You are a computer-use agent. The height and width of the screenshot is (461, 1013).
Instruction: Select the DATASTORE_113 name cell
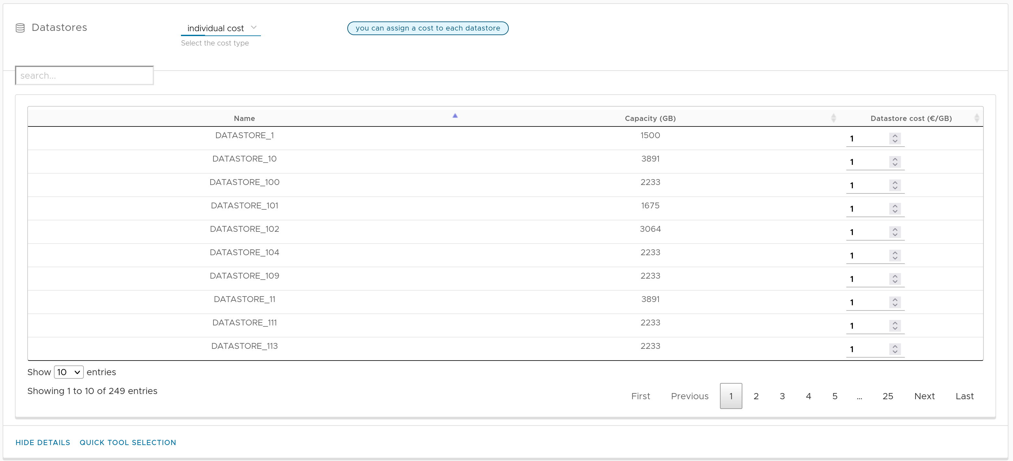tap(244, 346)
